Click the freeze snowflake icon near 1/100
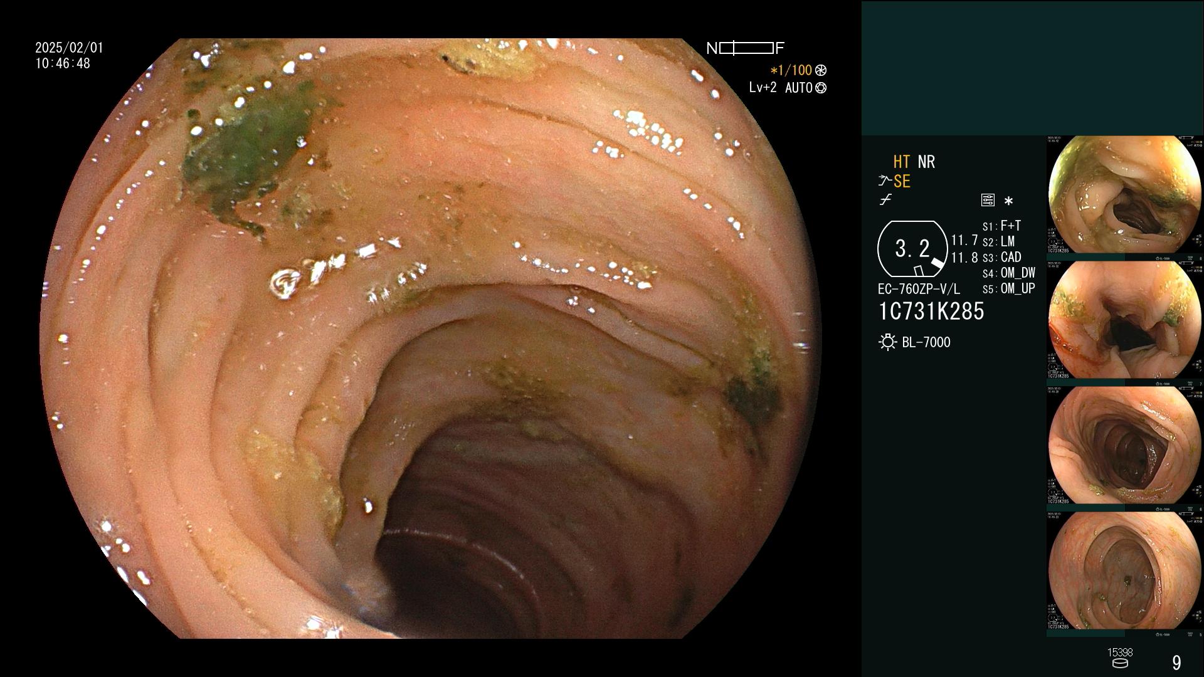This screenshot has height=677, width=1204. (x=821, y=71)
